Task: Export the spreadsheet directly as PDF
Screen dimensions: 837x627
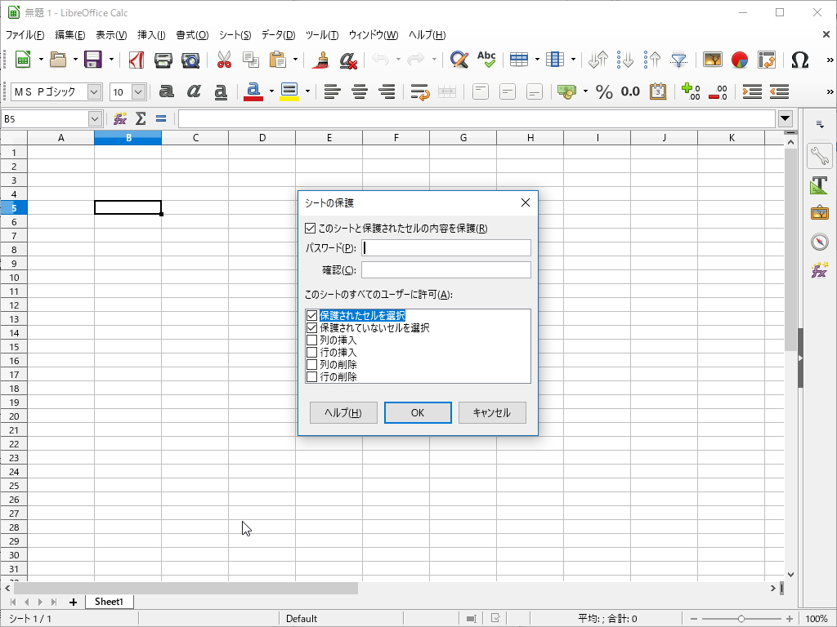Action: point(136,59)
